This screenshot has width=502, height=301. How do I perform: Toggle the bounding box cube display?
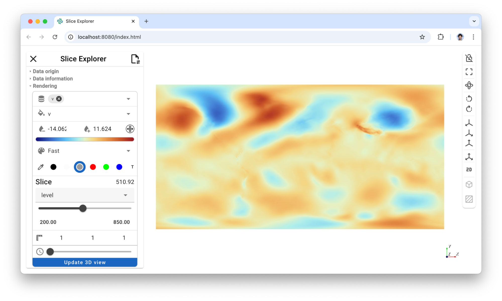469,185
